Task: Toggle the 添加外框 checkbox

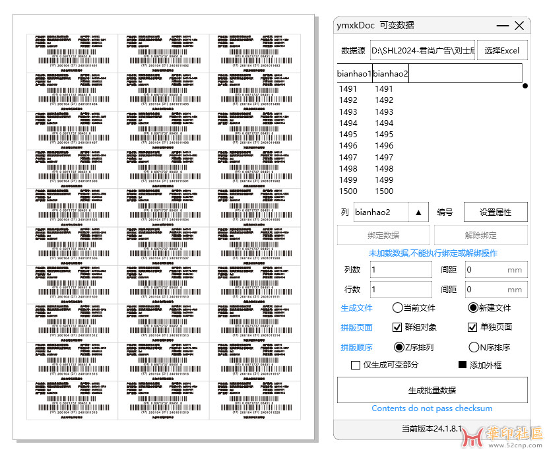Action: [x=463, y=364]
